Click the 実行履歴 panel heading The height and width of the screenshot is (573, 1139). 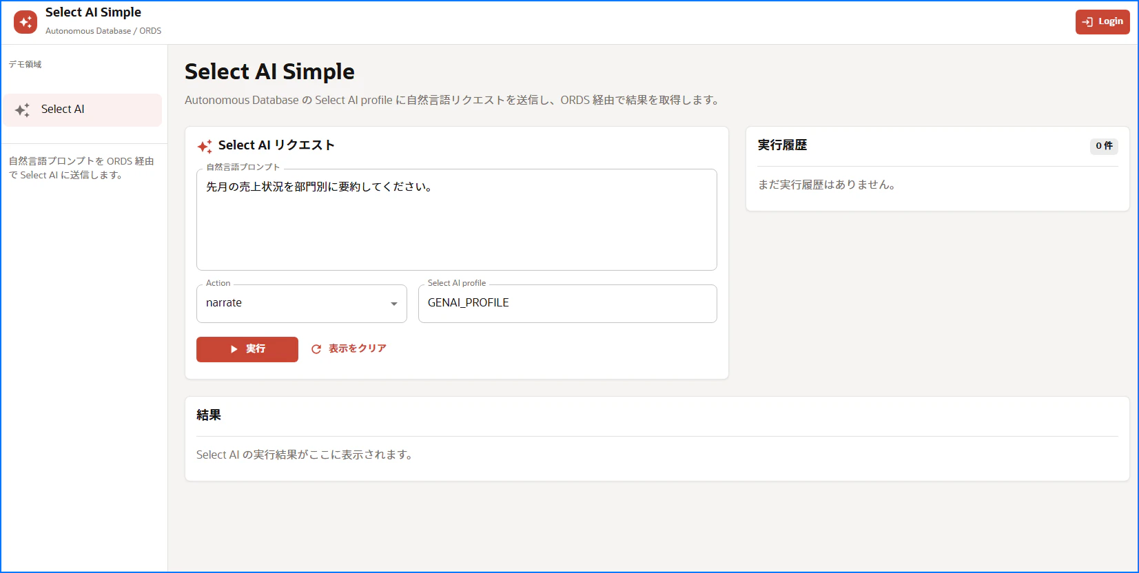click(782, 145)
